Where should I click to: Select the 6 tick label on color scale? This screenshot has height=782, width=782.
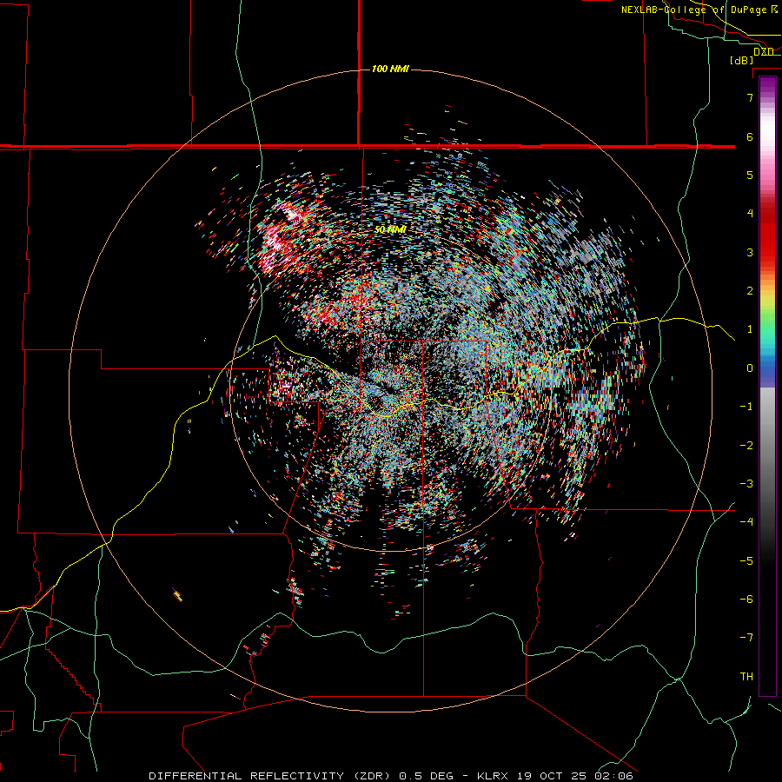click(750, 136)
